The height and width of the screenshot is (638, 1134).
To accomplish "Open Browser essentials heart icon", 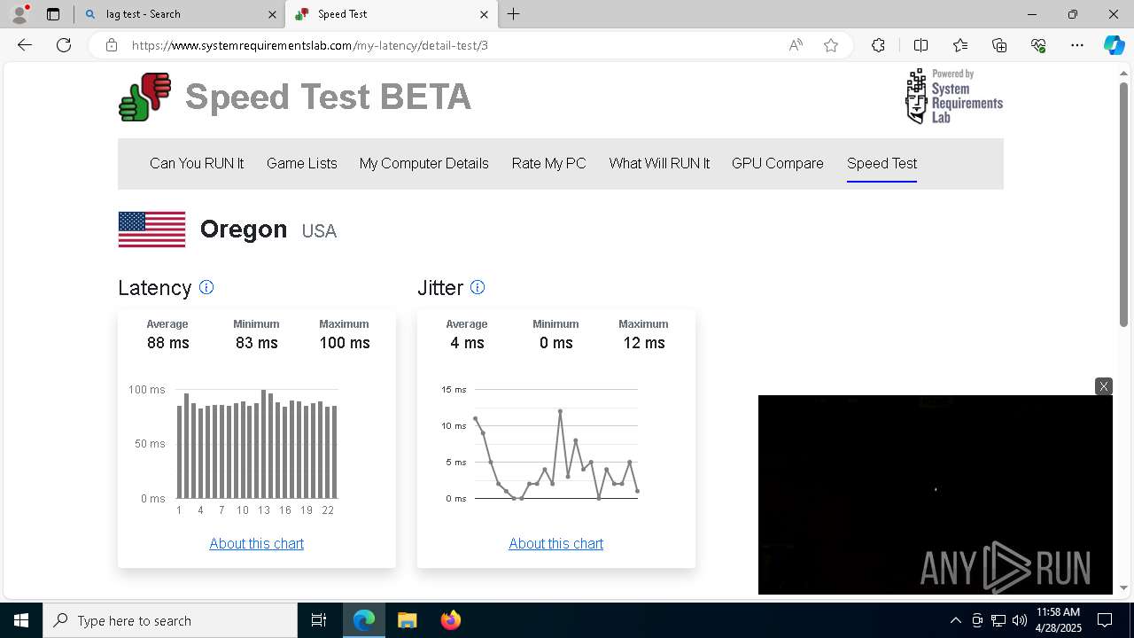I will [x=1038, y=45].
